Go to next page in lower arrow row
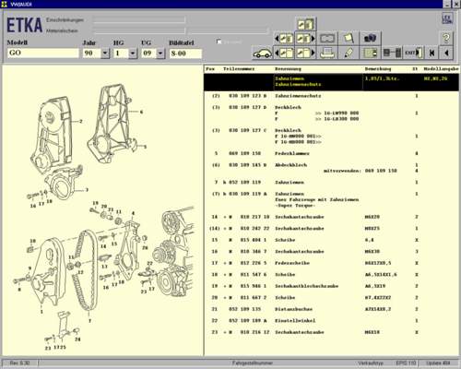 (x=305, y=53)
